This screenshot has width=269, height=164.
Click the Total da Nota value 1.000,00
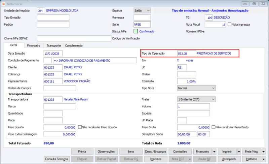coord(184,143)
